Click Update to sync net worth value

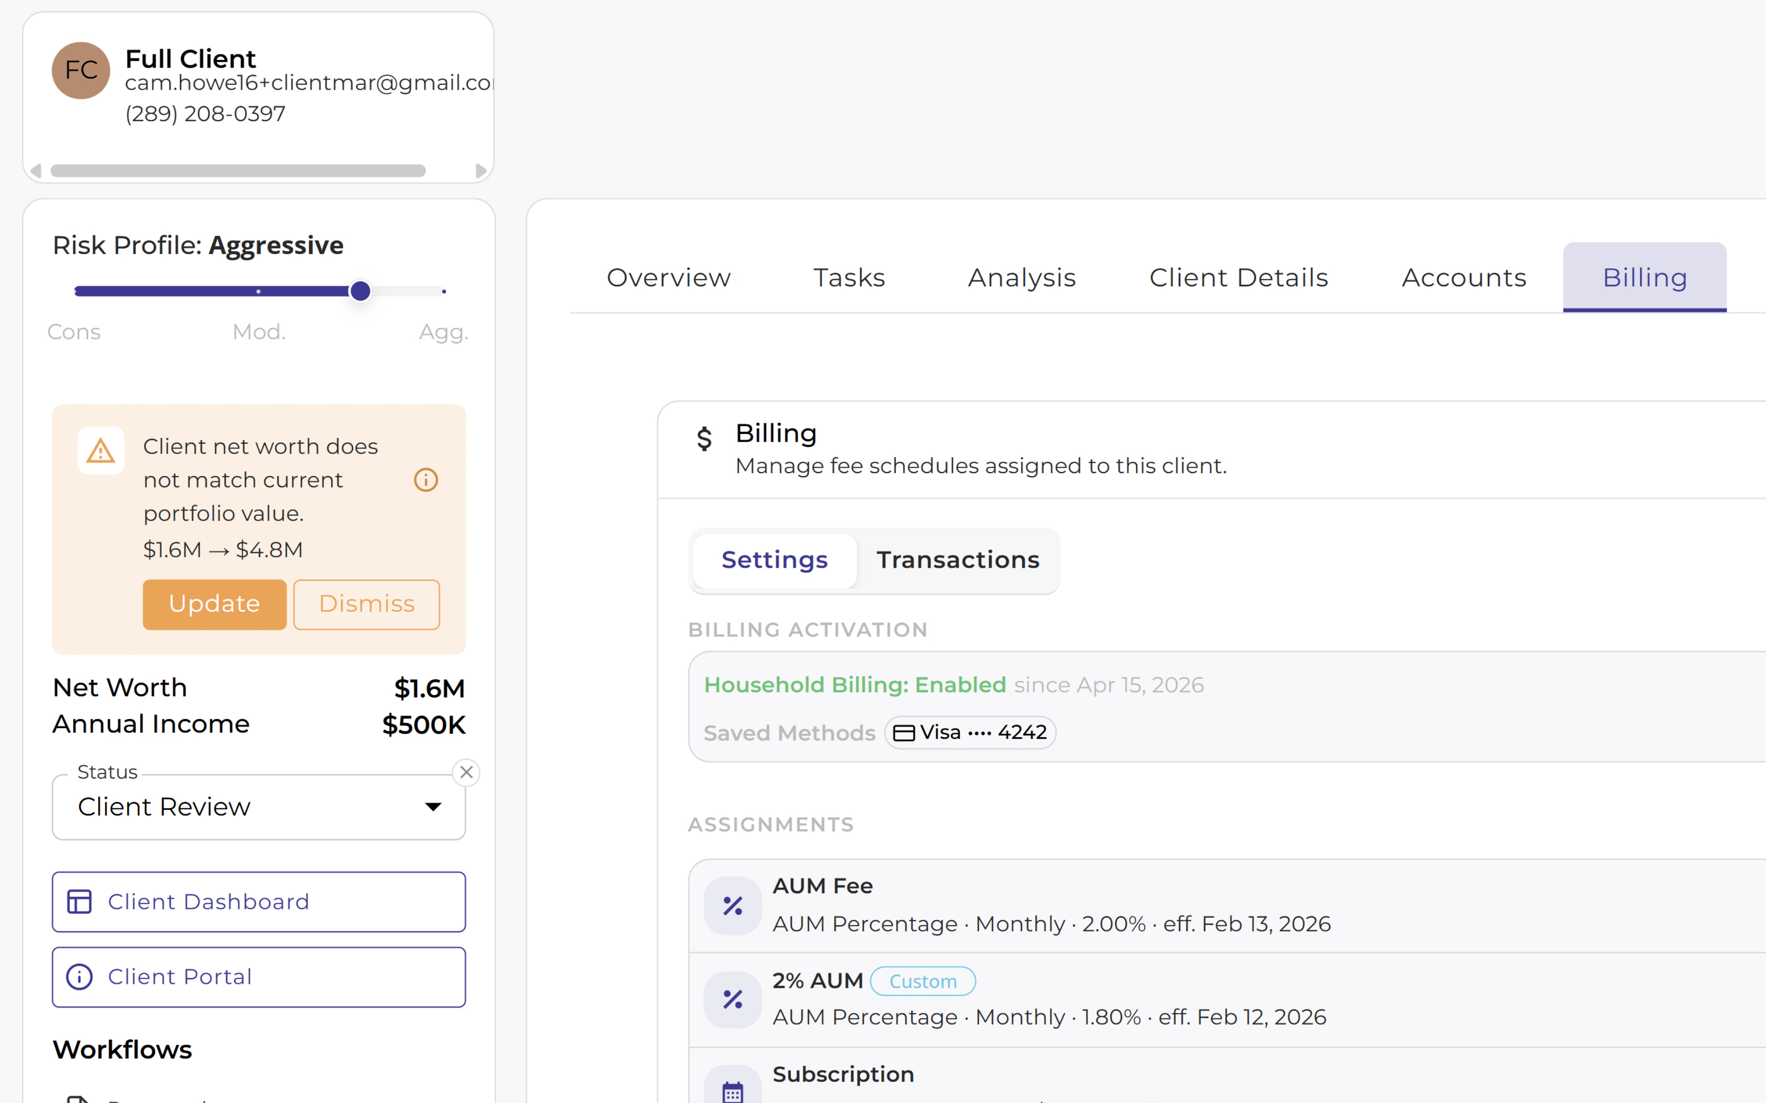point(214,604)
